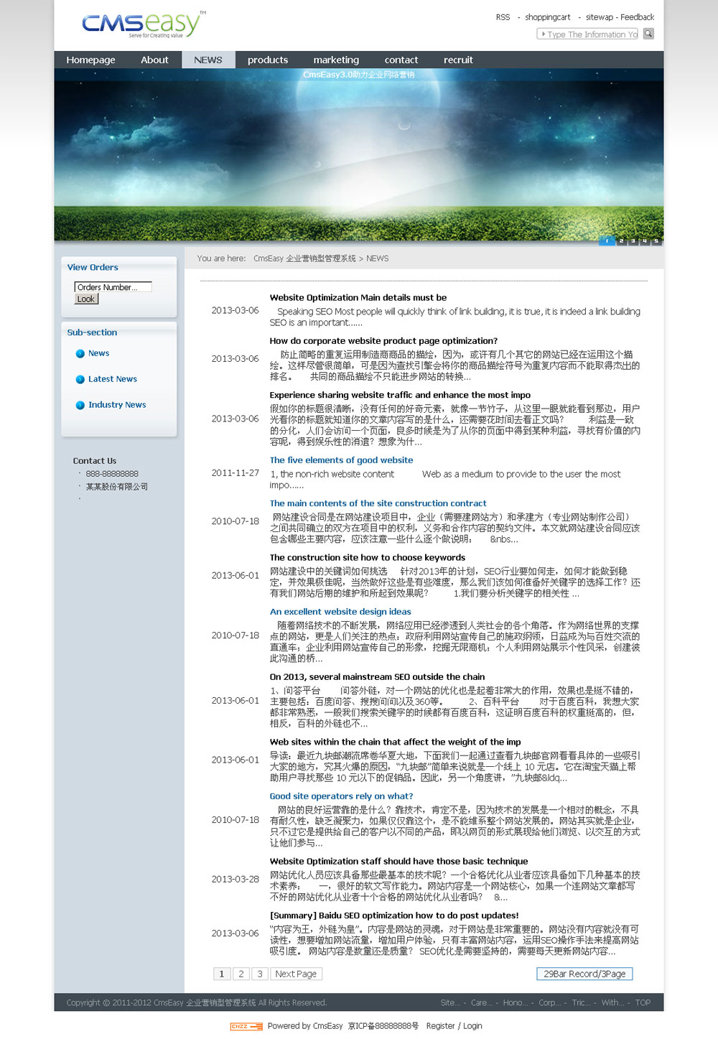718x1039 pixels.
Task: Click the shoppingcart link in header
Action: (x=547, y=17)
